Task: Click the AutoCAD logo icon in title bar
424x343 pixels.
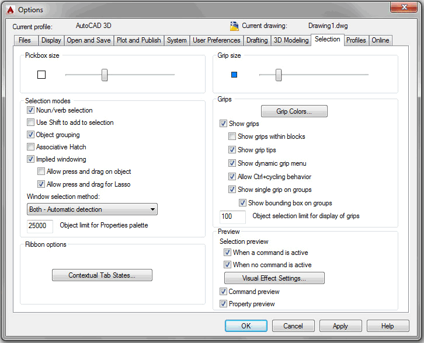Action: click(9, 9)
